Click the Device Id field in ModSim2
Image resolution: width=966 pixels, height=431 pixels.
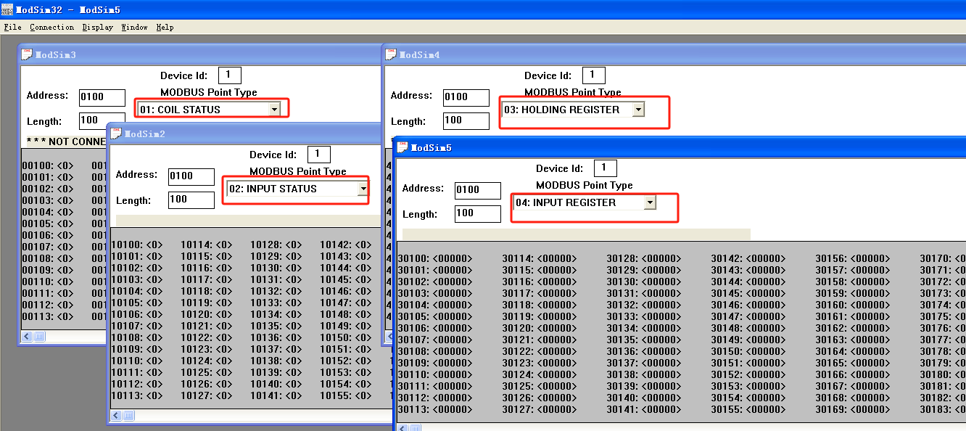tap(318, 154)
